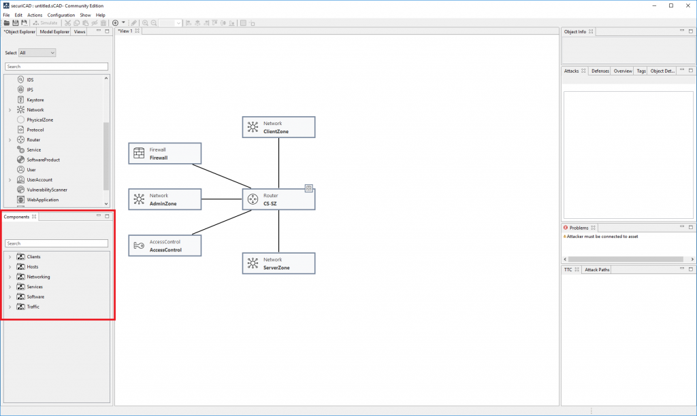This screenshot has height=416, width=697.
Task: Click the Components panel search field
Action: coord(56,243)
